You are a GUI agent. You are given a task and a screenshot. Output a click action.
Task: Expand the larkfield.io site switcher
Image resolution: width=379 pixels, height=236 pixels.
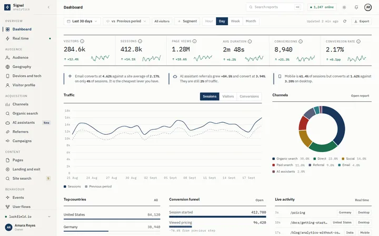tap(28, 217)
